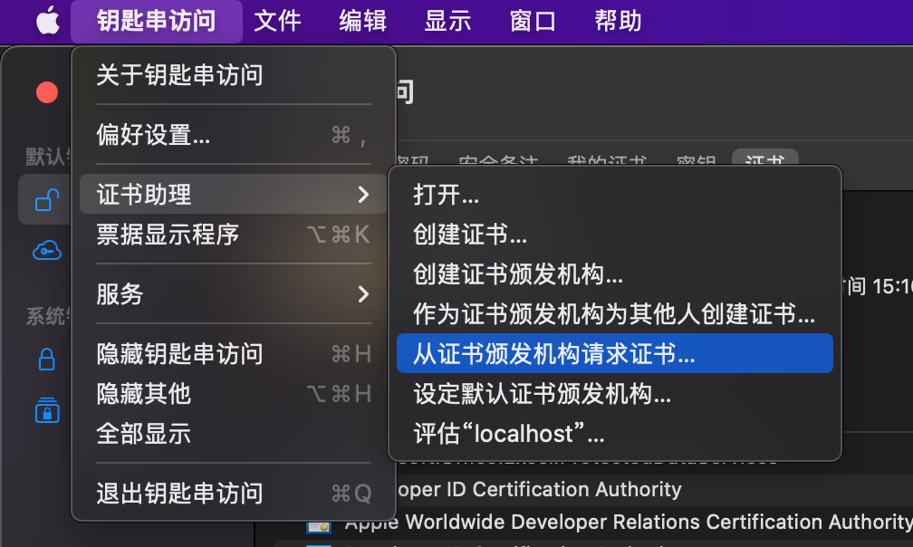
Task: Close the window with the red button
Action: 46,91
